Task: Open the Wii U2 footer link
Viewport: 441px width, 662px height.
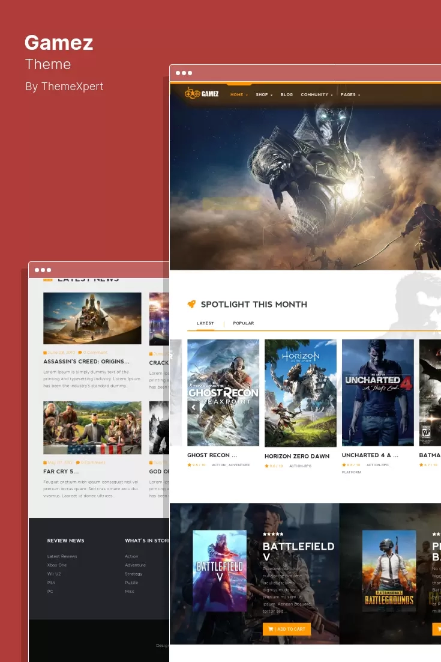Action: [54, 574]
